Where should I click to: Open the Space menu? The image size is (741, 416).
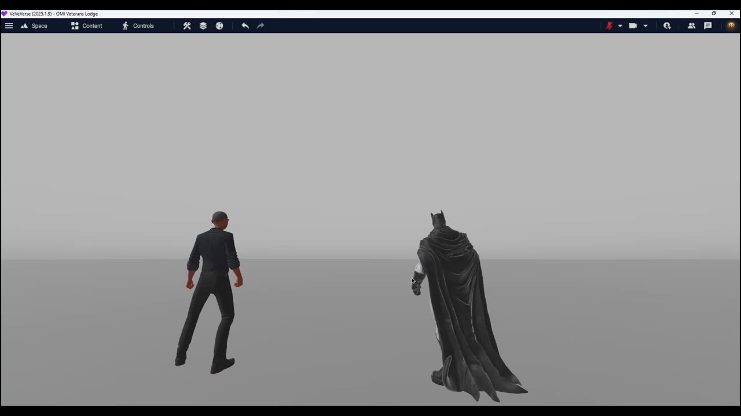point(34,25)
